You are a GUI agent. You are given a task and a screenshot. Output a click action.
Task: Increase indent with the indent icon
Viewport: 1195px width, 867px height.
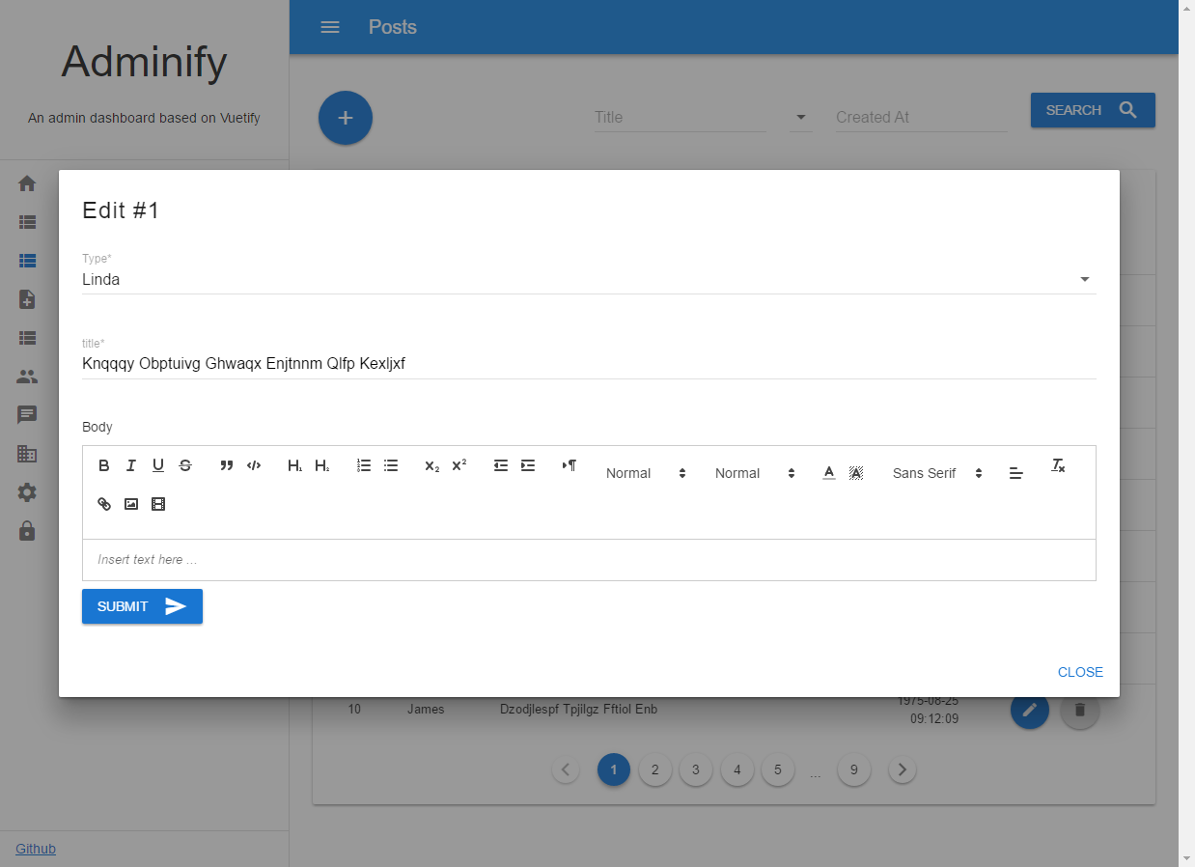tap(528, 465)
